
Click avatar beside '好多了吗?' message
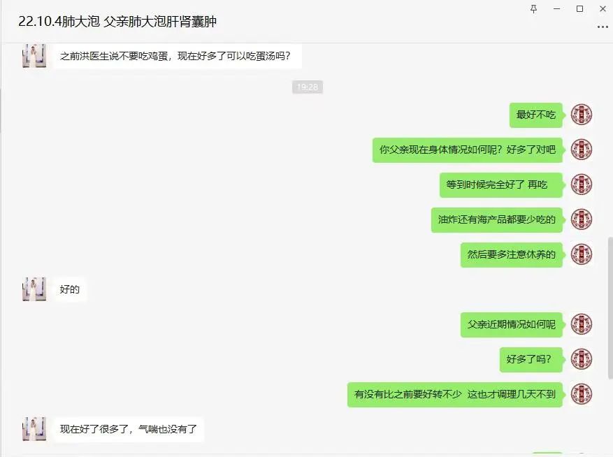[582, 359]
